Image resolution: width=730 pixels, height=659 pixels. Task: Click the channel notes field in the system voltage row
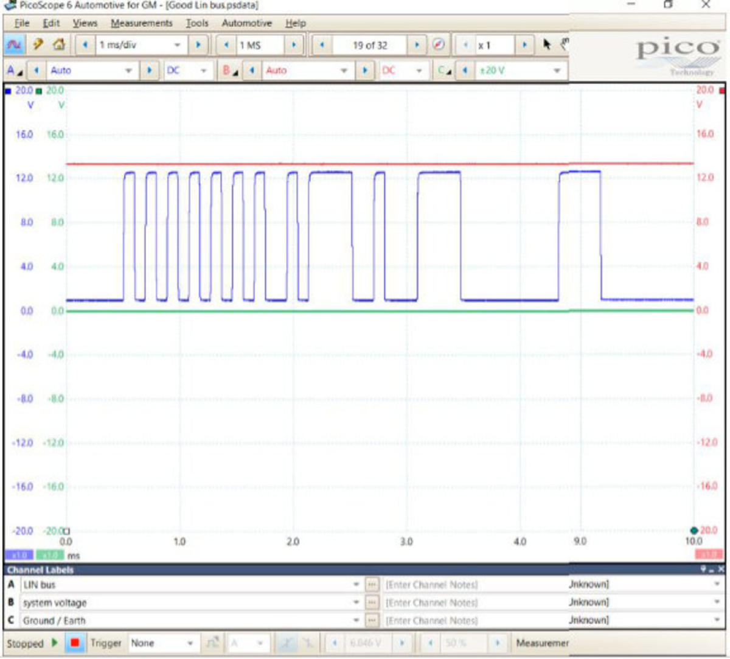(475, 602)
